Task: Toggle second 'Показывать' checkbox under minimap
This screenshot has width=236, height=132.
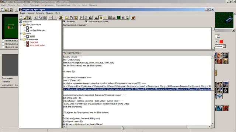Action: point(3,44)
